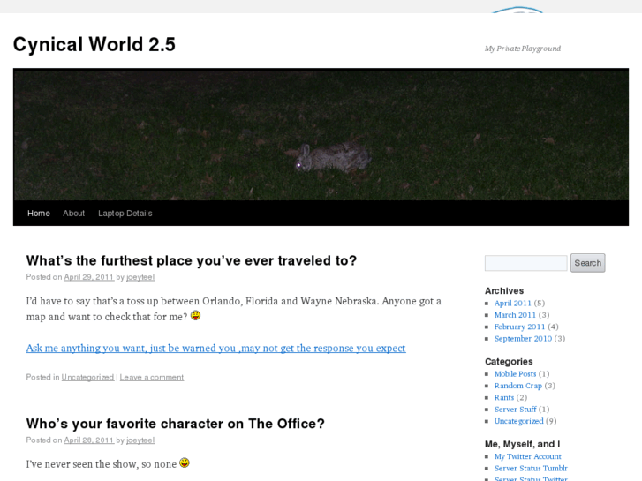Click the Categories sidebar heading
This screenshot has height=481, width=642.
tap(509, 362)
